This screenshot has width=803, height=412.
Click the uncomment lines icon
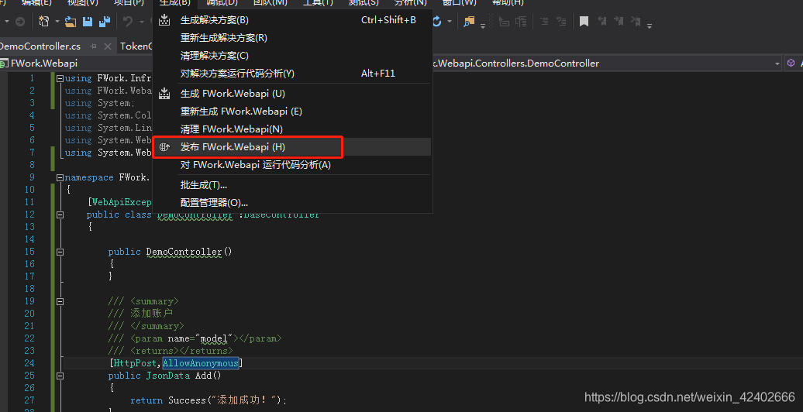point(561,22)
